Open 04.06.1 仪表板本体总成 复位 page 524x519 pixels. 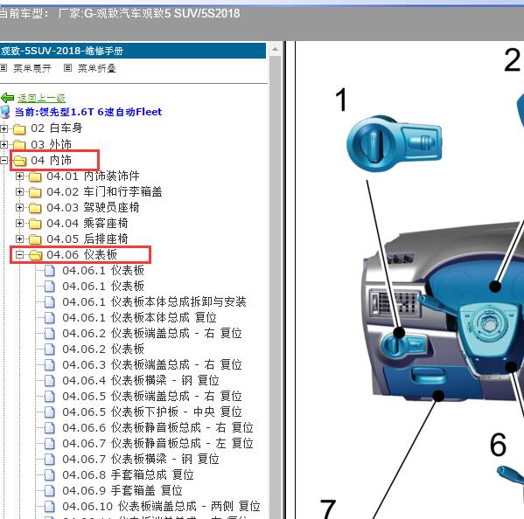pos(139,317)
